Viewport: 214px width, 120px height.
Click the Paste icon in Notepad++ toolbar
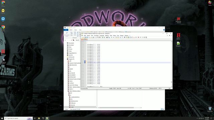click(x=100, y=37)
